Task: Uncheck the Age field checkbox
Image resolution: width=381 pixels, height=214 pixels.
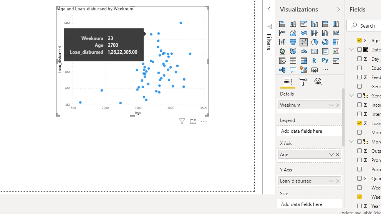Action: [359, 40]
